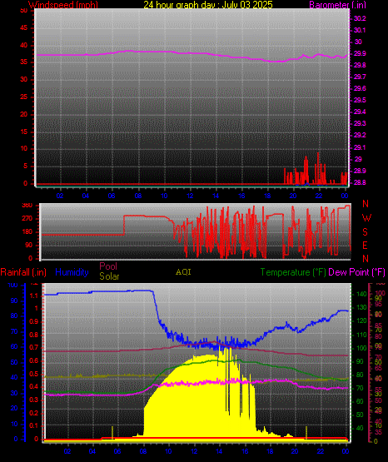Viewport: 388px width, 462px height.
Task: Select the 15 value on windspeed axis
Action: 23,132
